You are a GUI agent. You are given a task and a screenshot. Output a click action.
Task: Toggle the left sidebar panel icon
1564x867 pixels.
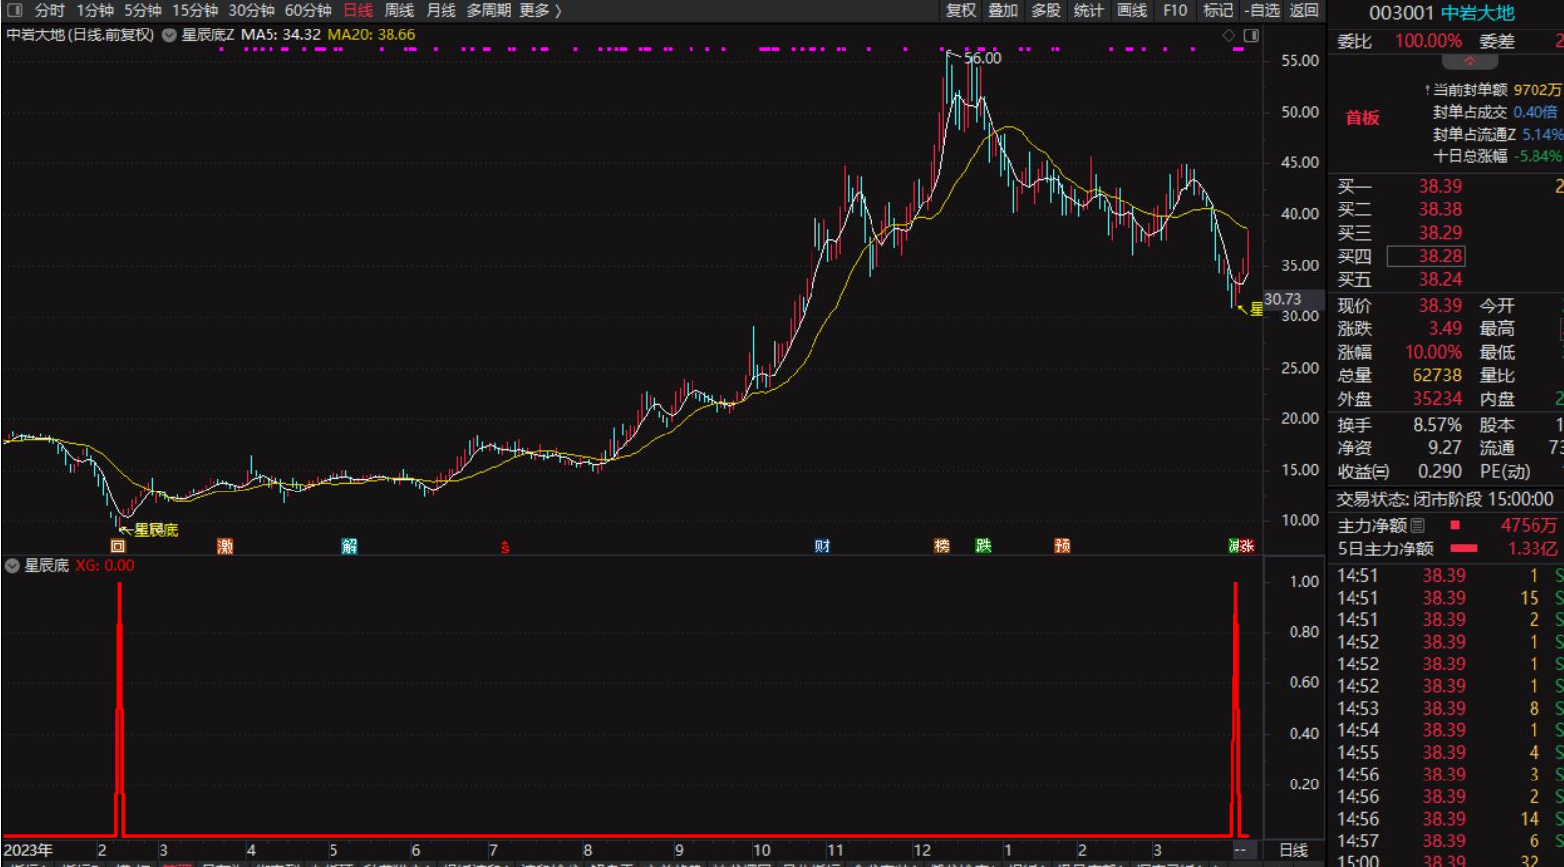15,10
